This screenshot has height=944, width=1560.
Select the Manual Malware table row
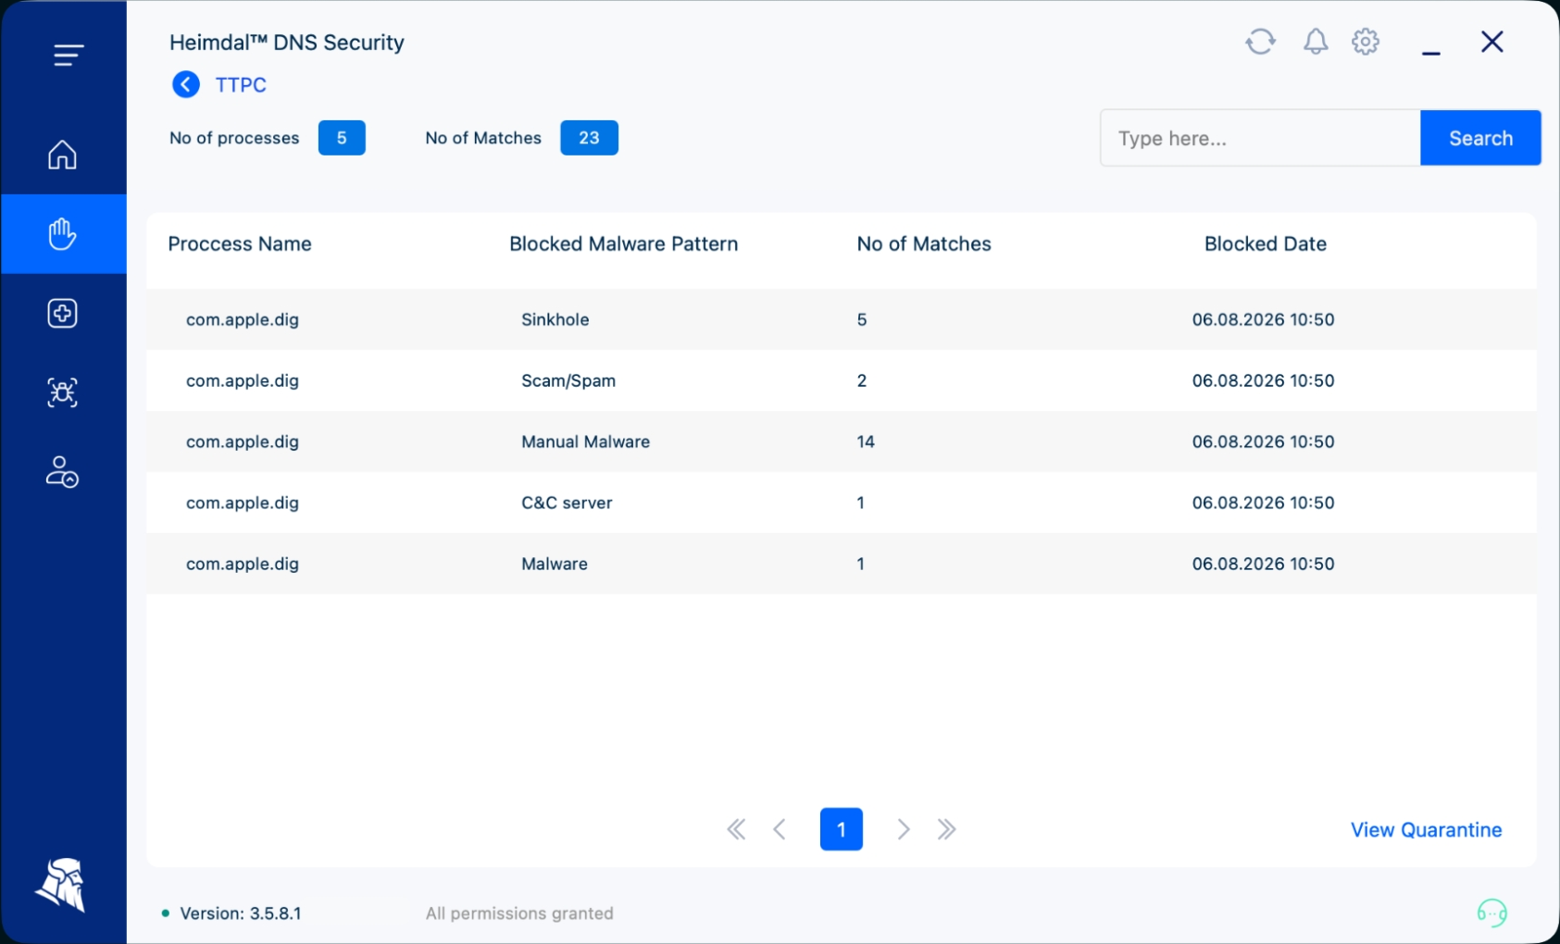[842, 441]
